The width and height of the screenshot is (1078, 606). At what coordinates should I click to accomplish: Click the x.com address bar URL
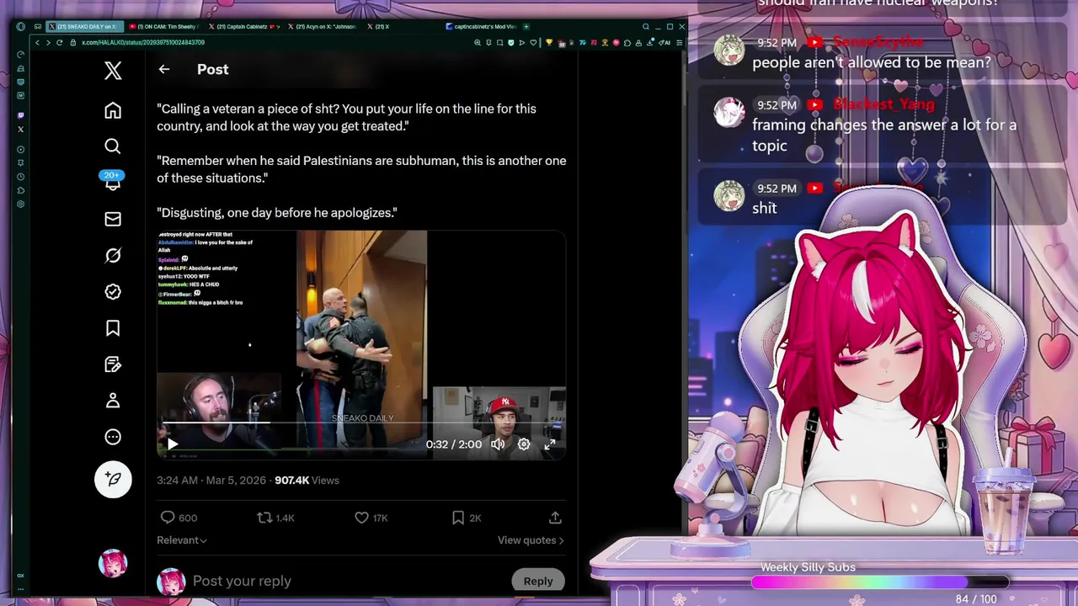click(x=143, y=42)
